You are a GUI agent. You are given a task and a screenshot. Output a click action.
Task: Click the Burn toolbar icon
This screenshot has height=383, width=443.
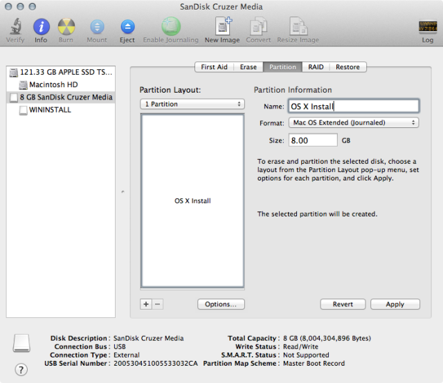(66, 27)
